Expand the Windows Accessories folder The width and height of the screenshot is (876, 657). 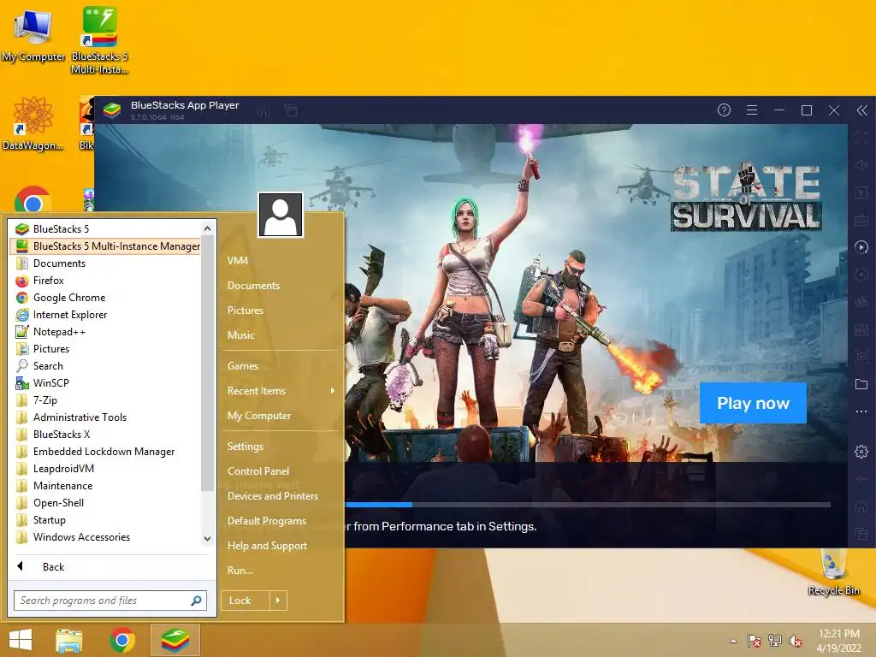(104, 537)
